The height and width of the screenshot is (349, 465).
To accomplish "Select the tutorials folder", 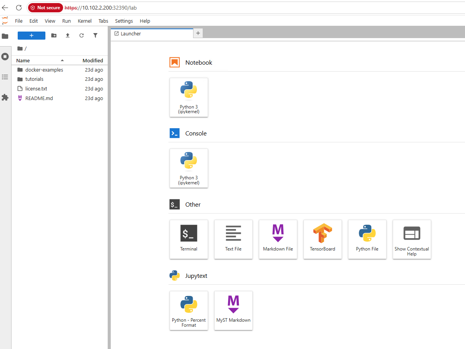I will point(60,79).
